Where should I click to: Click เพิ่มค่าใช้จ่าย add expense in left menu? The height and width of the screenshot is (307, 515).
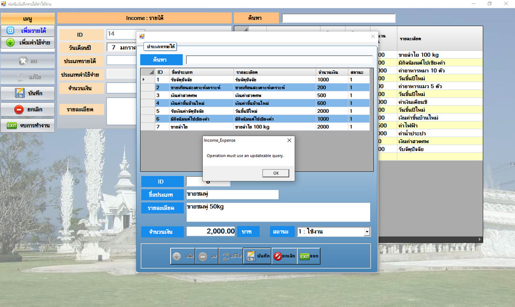click(27, 42)
